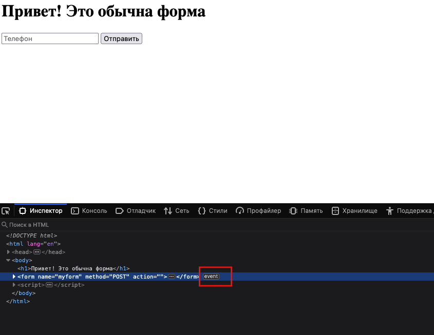Collapse the body element node
434x335 pixels.
tap(8, 260)
